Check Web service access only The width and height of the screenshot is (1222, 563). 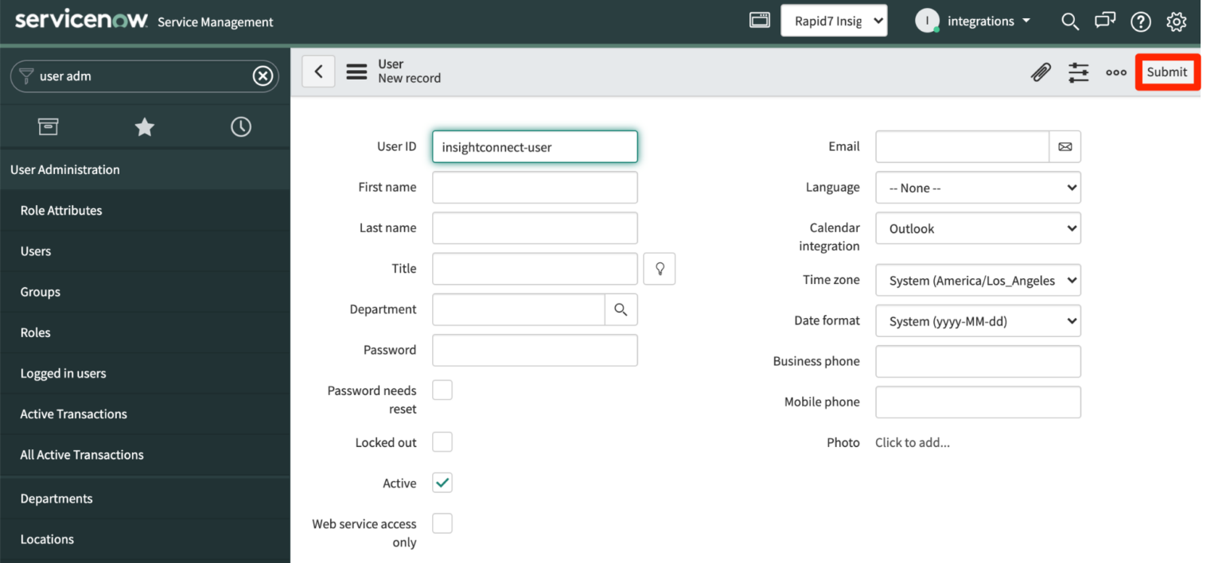tap(442, 522)
